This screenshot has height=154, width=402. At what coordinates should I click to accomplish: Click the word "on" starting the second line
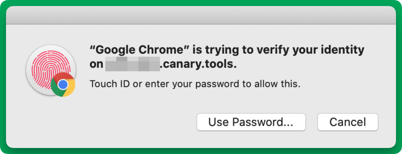(96, 64)
